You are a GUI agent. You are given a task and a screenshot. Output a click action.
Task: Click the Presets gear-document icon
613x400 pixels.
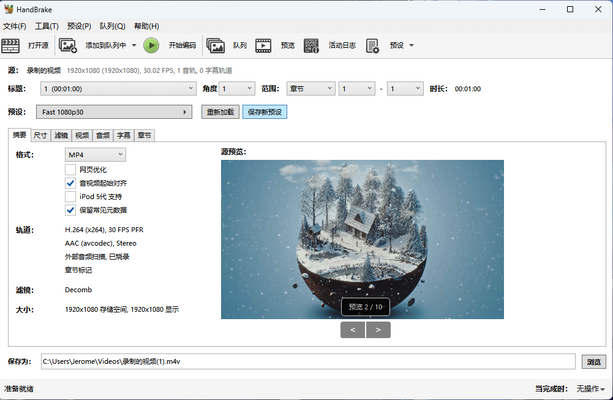point(372,45)
